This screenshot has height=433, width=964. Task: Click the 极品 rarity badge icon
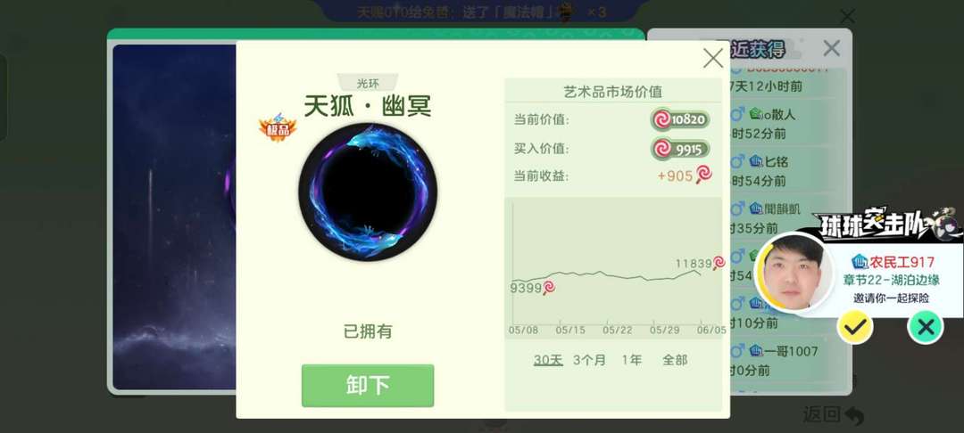coord(278,127)
